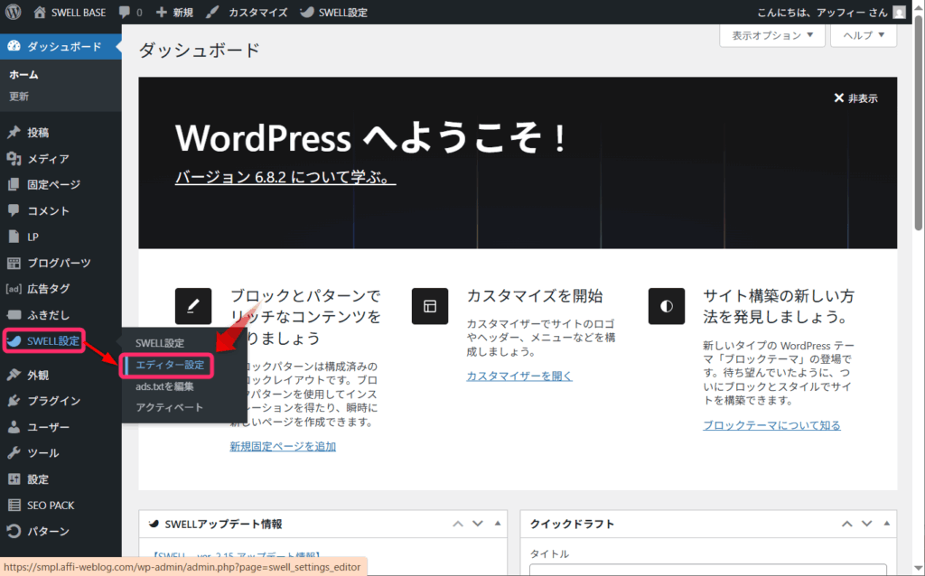Choose エディター設定 in the flyout submenu
This screenshot has width=925, height=576.
[x=170, y=365]
